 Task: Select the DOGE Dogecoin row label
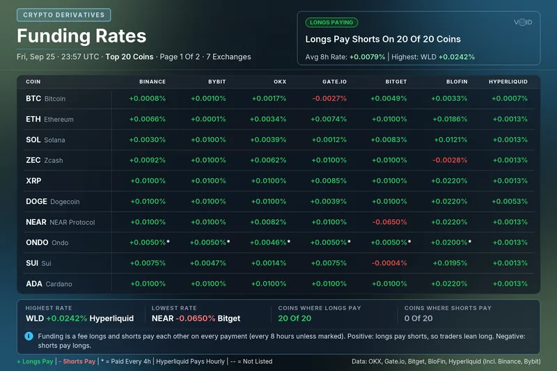pos(53,201)
